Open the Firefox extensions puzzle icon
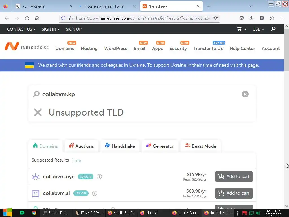The height and width of the screenshot is (217, 289). click(272, 18)
